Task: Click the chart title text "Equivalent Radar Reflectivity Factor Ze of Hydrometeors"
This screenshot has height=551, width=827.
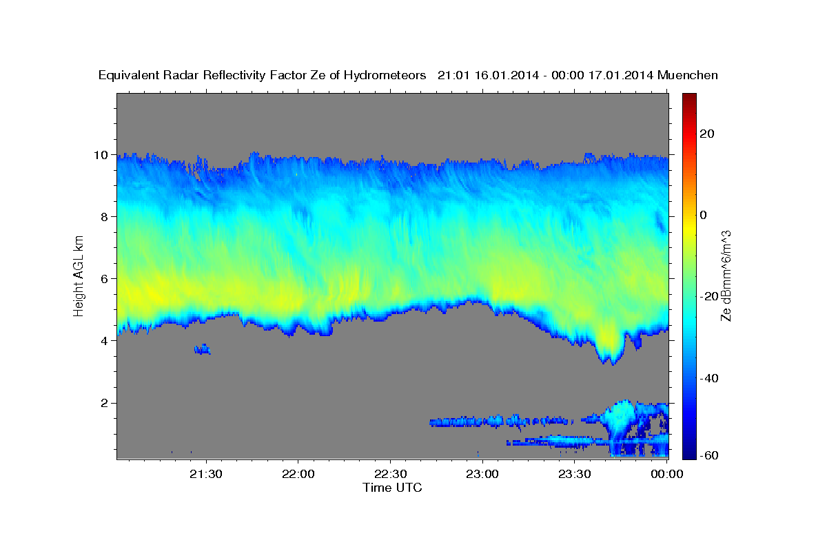Action: click(263, 75)
